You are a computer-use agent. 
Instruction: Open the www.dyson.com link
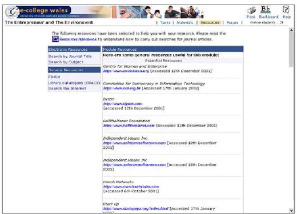tap(123, 104)
